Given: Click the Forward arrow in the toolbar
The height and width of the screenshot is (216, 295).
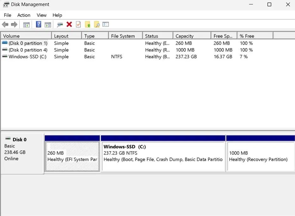Looking at the screenshot, I should (x=14, y=24).
